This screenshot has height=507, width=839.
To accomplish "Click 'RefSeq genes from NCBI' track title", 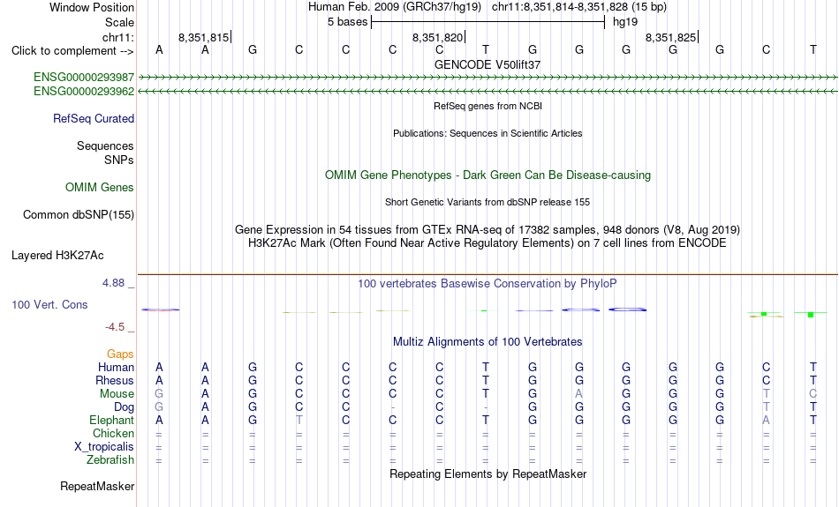I will point(488,107).
